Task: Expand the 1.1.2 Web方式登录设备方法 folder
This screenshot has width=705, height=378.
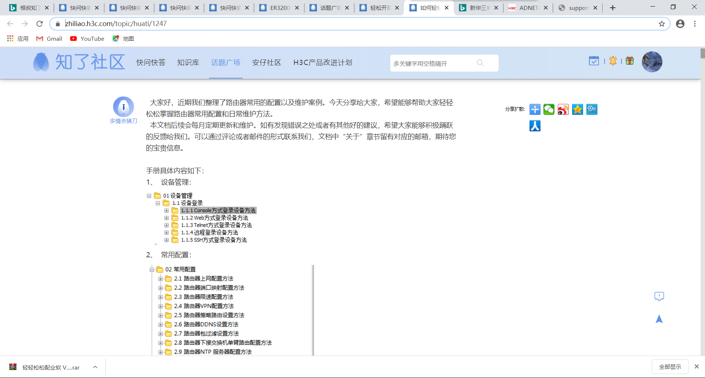Action: pos(167,218)
